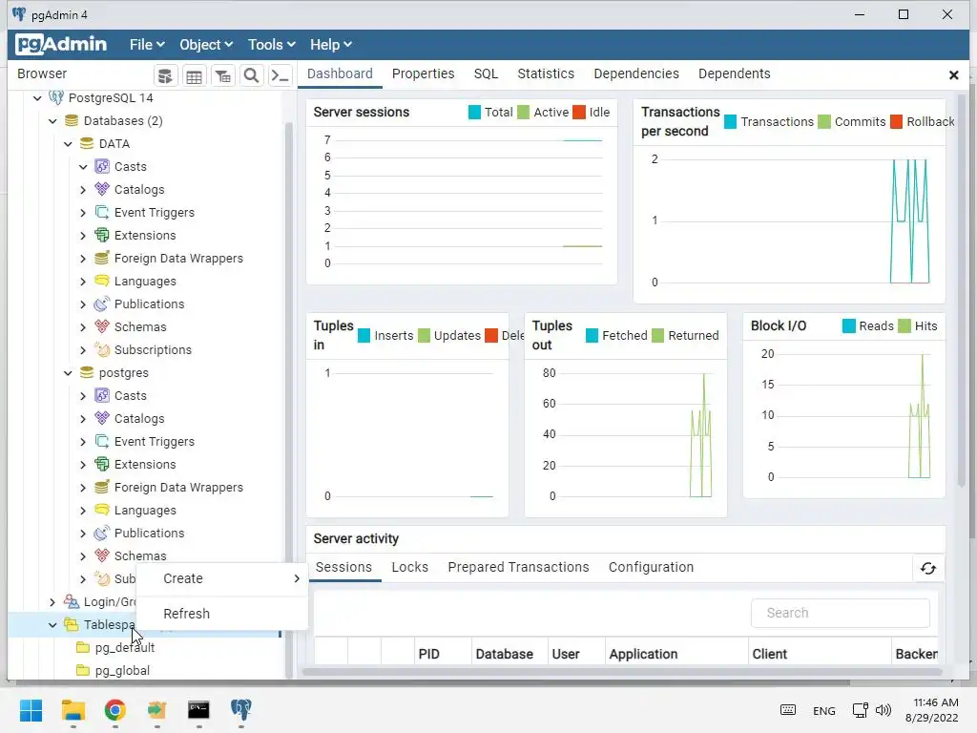977x733 pixels.
Task: Click the Subscriptions icon under DATA
Action: 102,349
